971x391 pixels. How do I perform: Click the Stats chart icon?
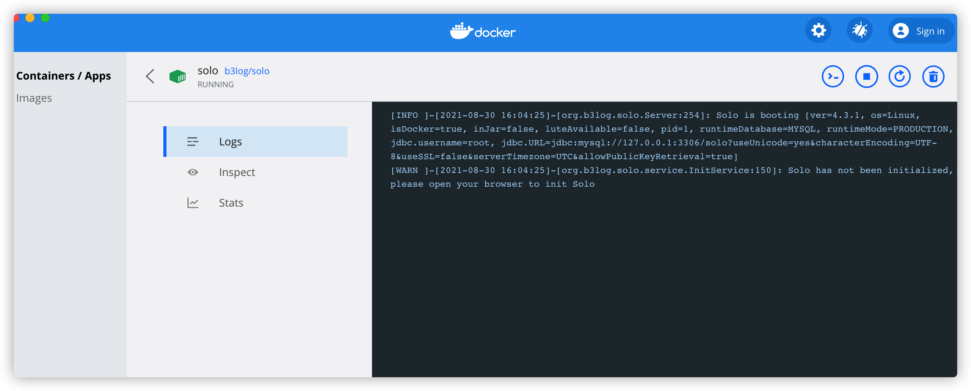193,203
